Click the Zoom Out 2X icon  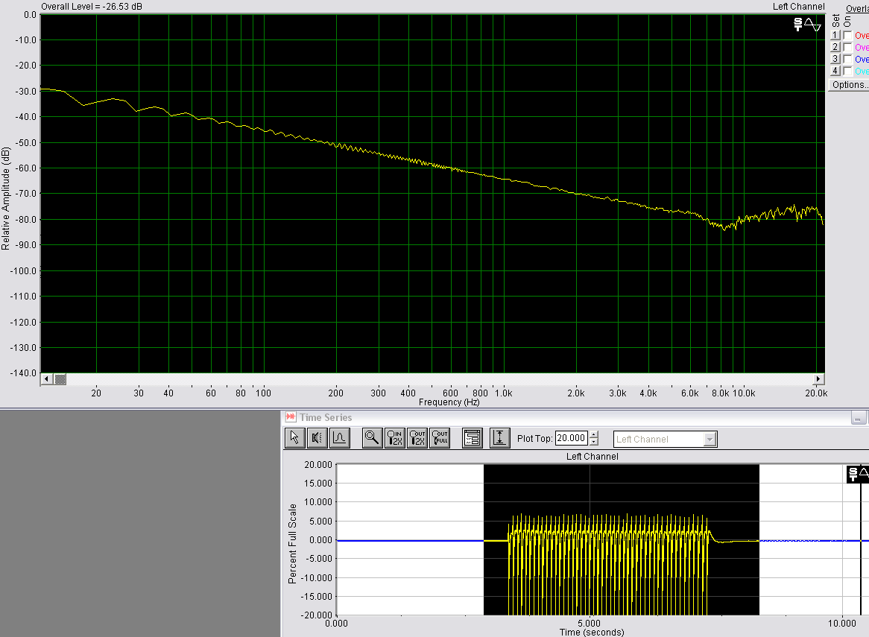(x=417, y=438)
